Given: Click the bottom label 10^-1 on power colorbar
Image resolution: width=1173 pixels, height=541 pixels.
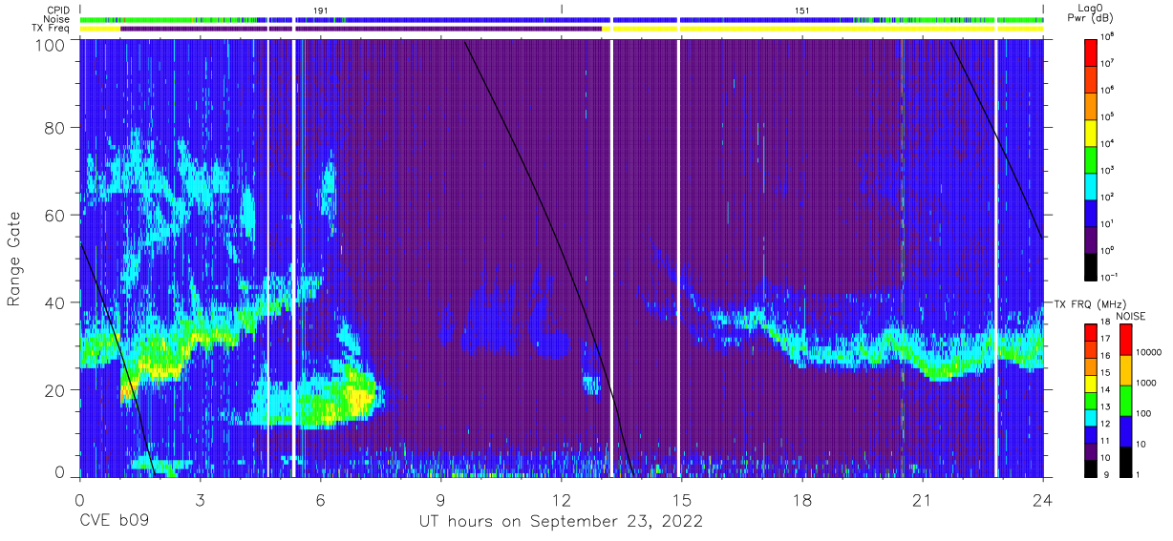Looking at the screenshot, I should pyautogui.click(x=1111, y=277).
